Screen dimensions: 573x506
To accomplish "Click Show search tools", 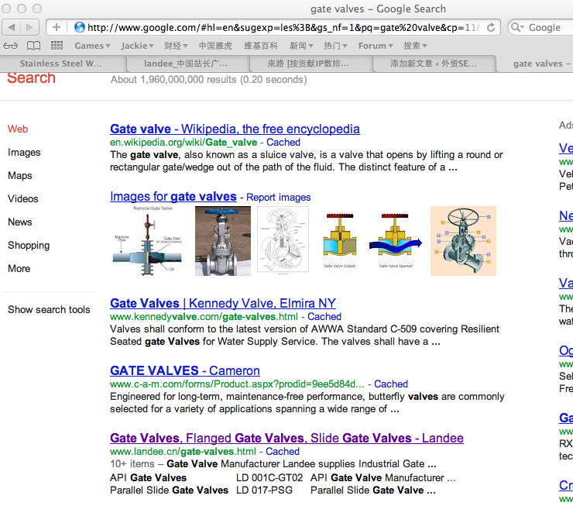I will point(49,310).
